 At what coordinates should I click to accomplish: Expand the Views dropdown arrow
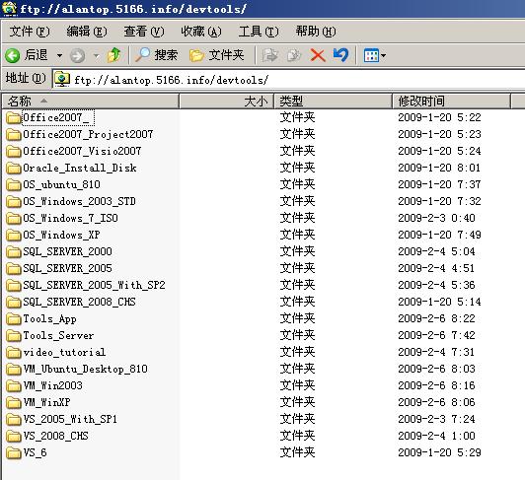(x=383, y=55)
